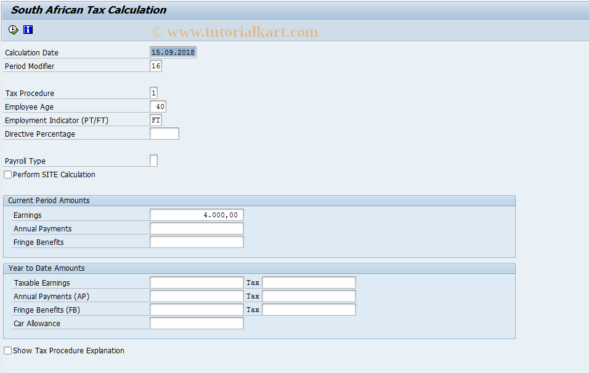Focus the Taxable Earnings amount field
Viewport: 589px width, 373px height.
(x=197, y=283)
